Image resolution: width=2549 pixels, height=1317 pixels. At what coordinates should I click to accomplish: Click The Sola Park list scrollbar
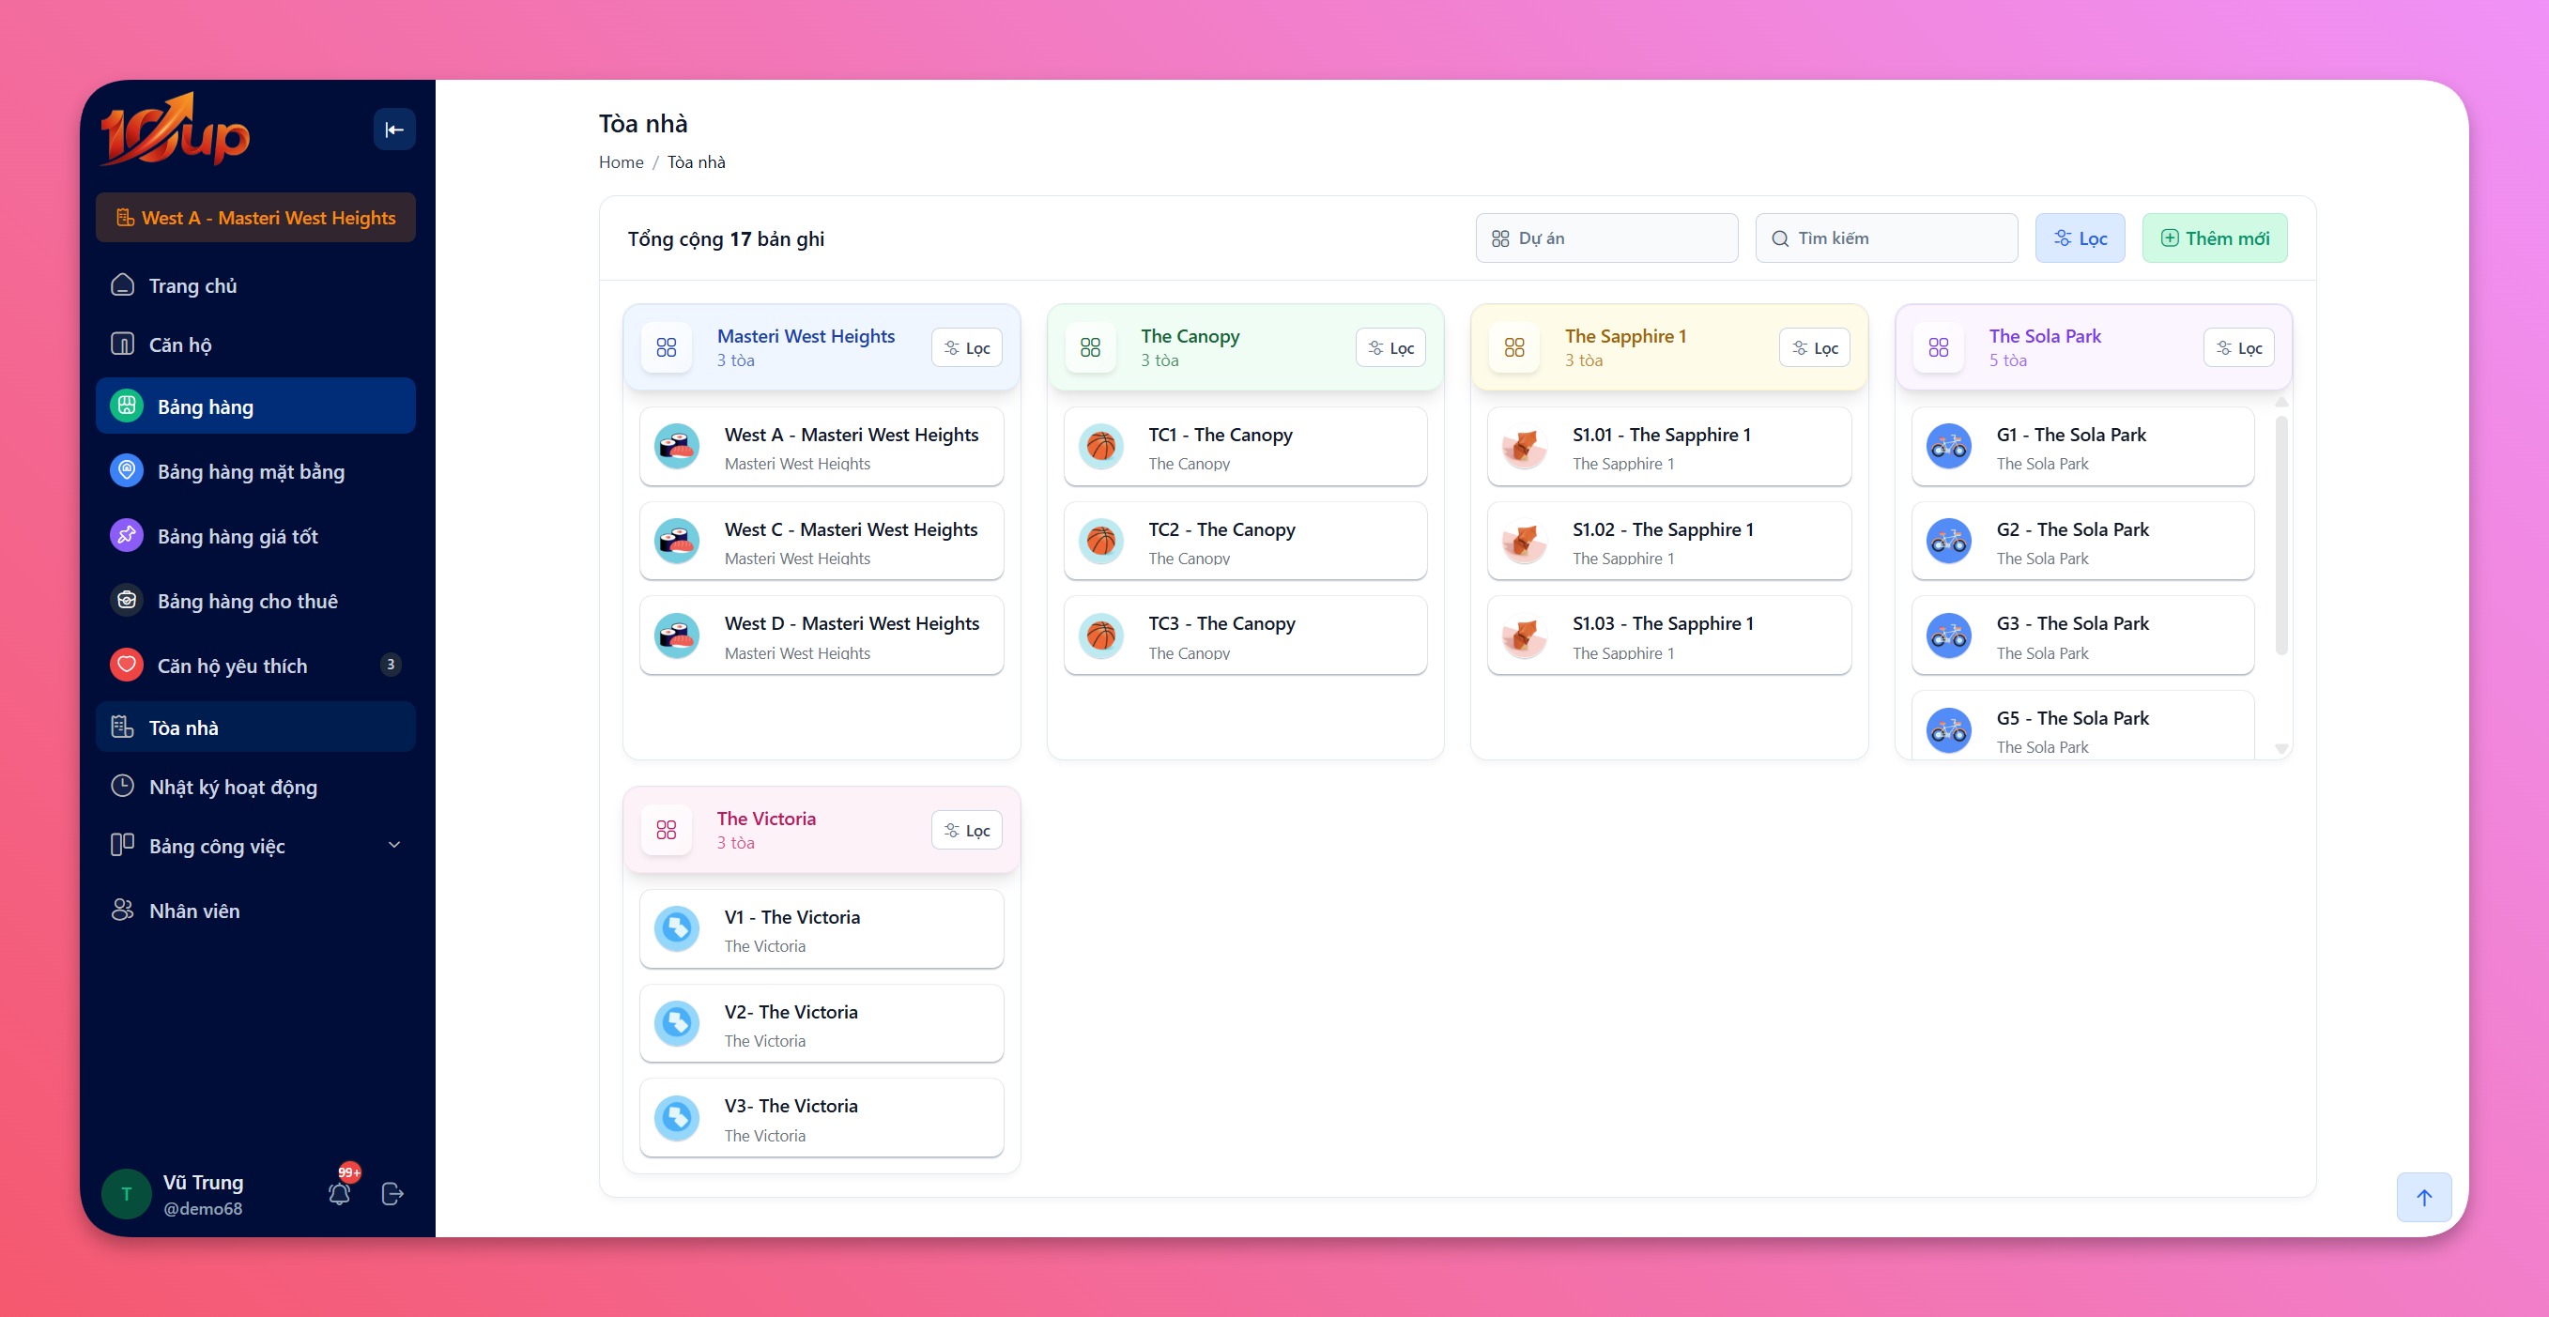tap(2280, 534)
